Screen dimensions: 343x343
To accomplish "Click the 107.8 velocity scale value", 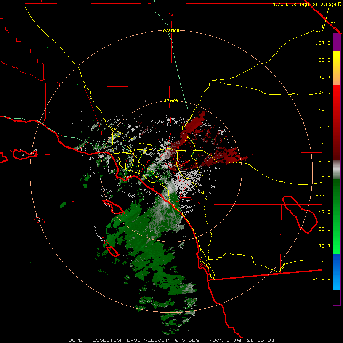I will pos(323,43).
